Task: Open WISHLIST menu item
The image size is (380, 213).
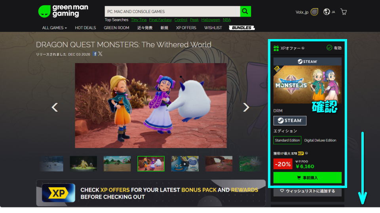Action: click(x=213, y=28)
